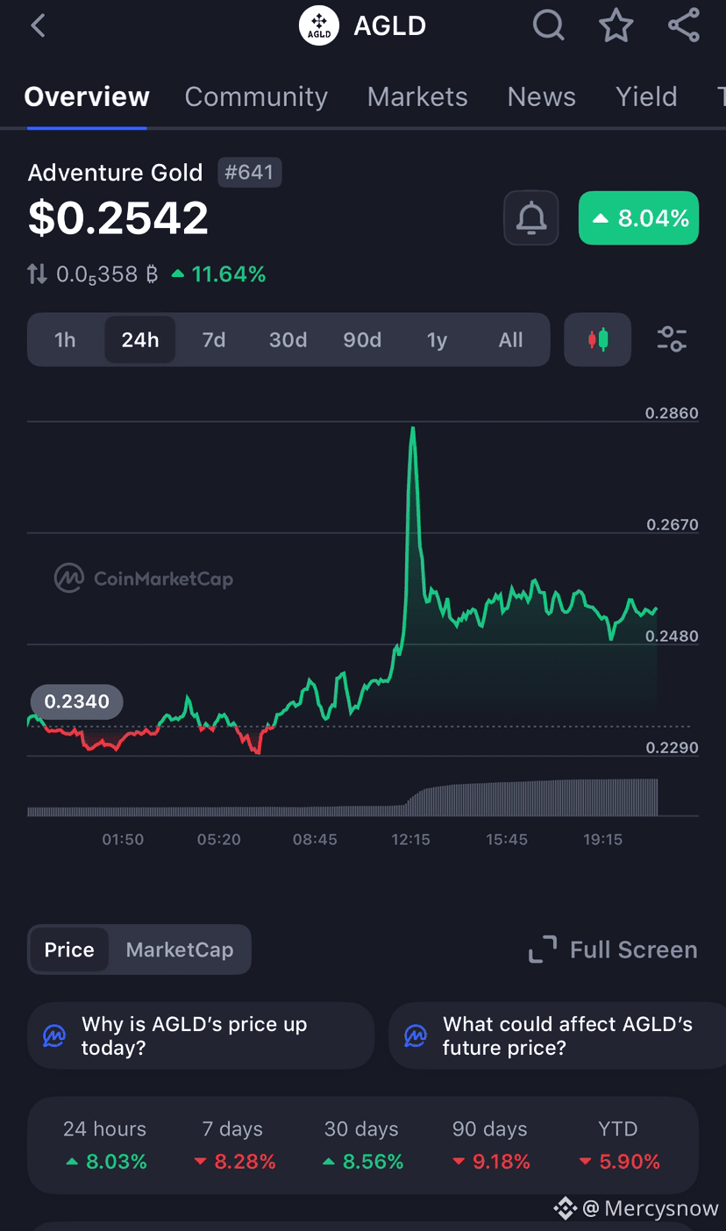Switch to candlestick chart view

pyautogui.click(x=597, y=339)
